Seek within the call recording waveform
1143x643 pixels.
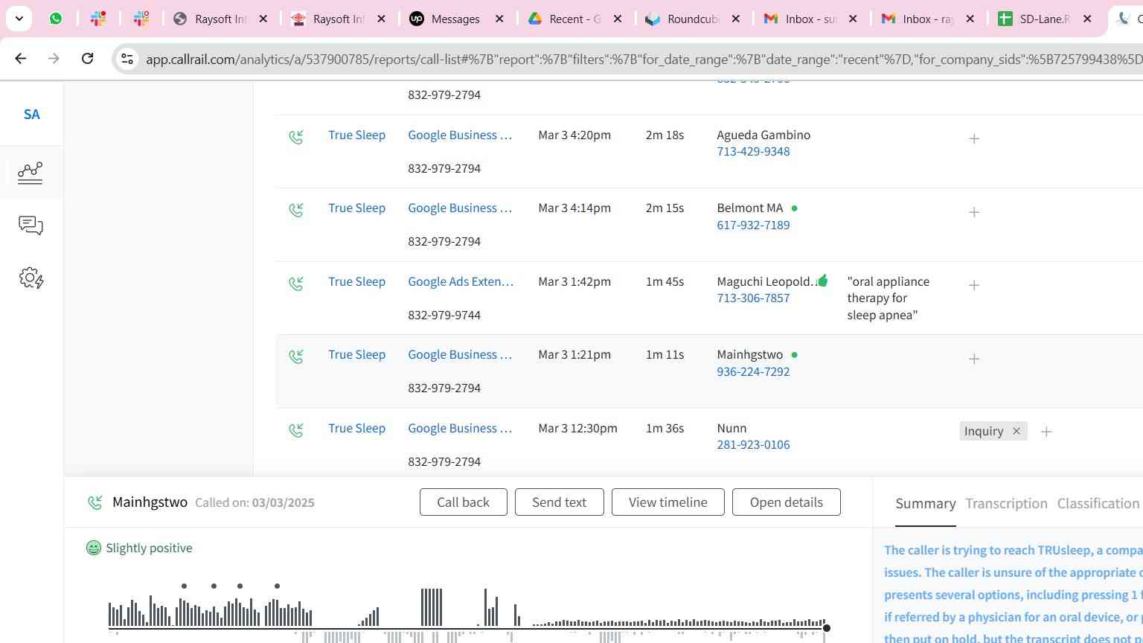click(x=467, y=614)
